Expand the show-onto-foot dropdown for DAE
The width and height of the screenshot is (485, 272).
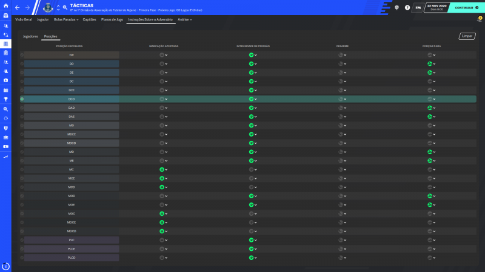pos(434,117)
